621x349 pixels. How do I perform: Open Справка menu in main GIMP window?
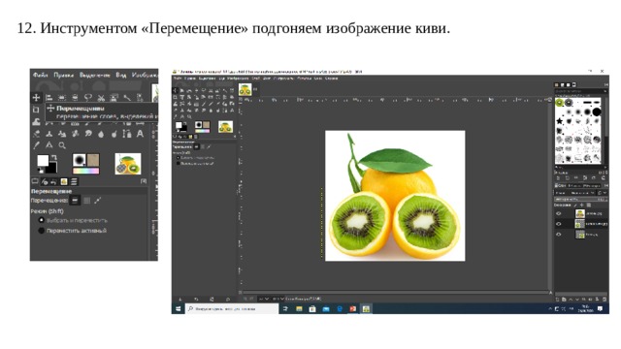332,79
